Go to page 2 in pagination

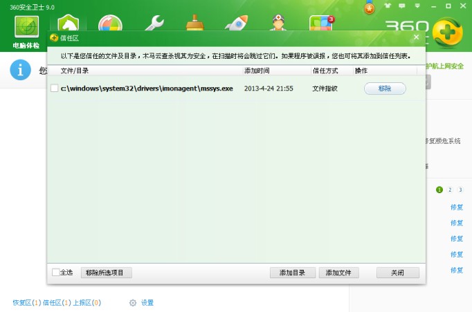point(449,190)
